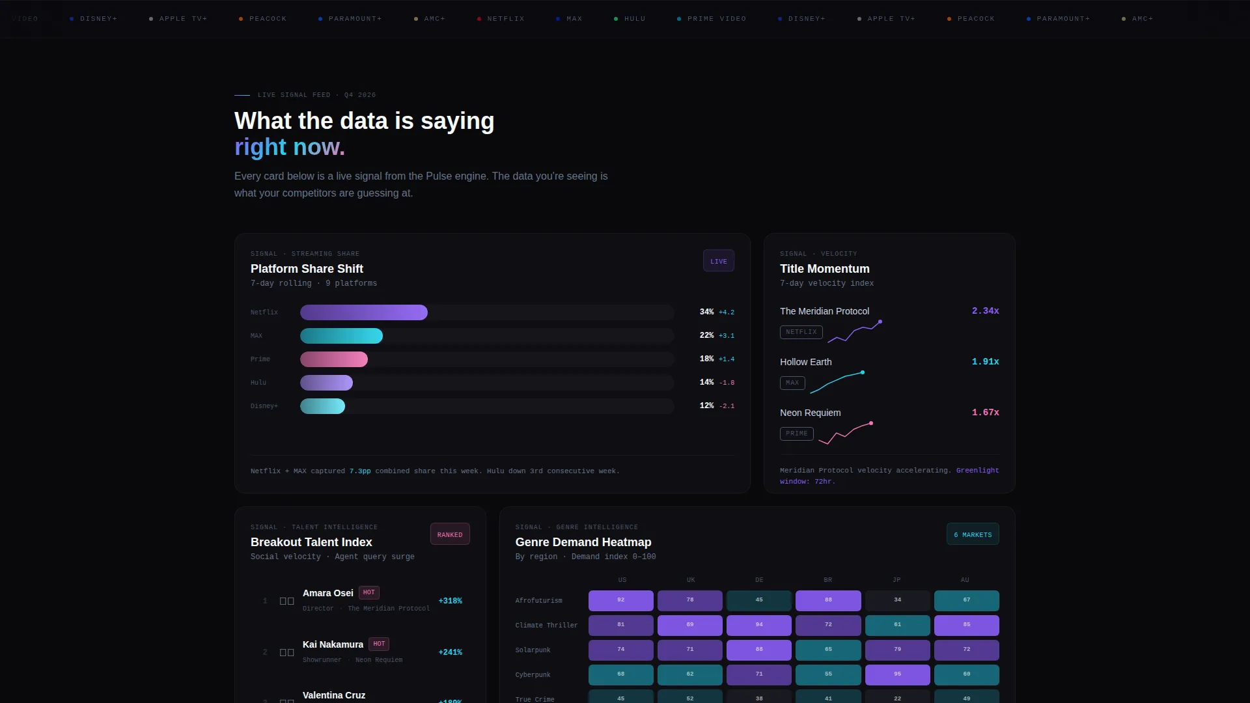Click the Afrofuturism US cell showing 92

click(x=621, y=601)
